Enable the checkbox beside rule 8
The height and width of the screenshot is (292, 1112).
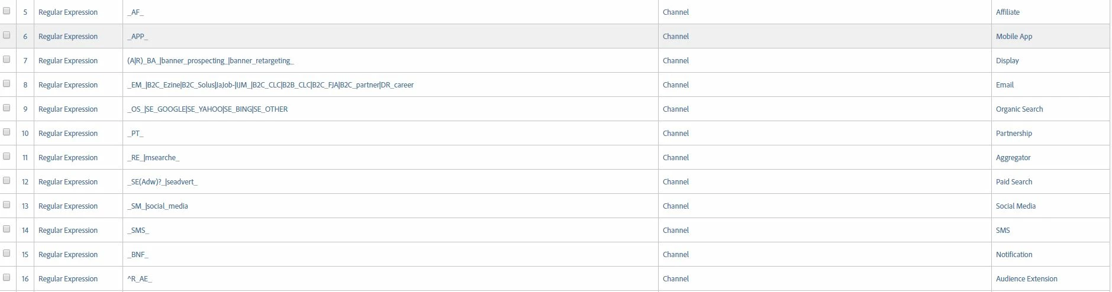(x=7, y=83)
